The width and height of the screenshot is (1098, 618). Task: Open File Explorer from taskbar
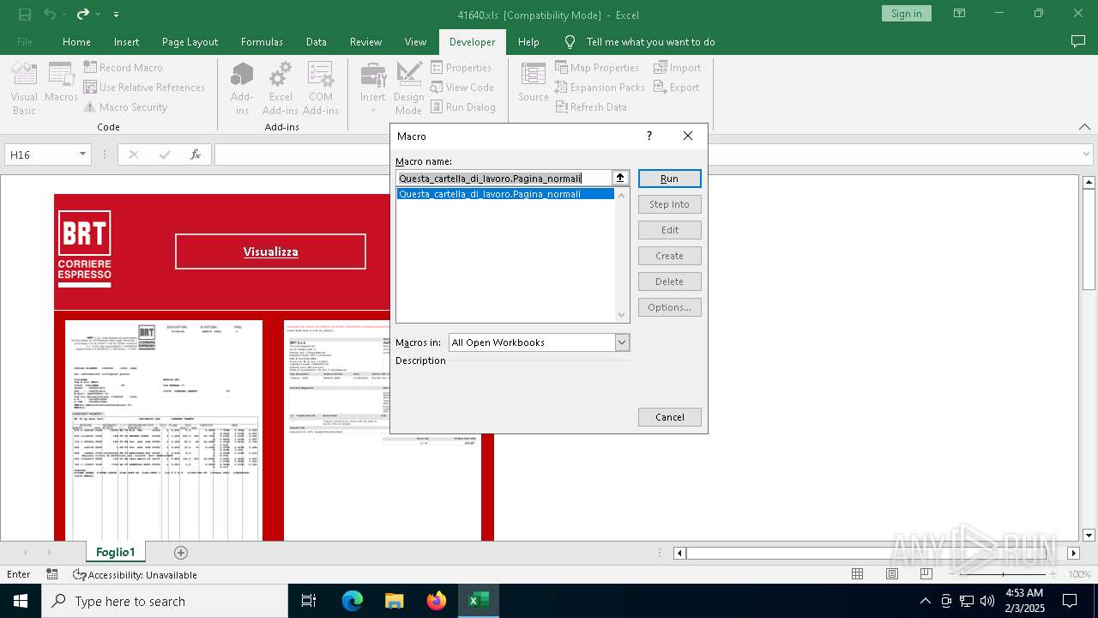(x=395, y=601)
